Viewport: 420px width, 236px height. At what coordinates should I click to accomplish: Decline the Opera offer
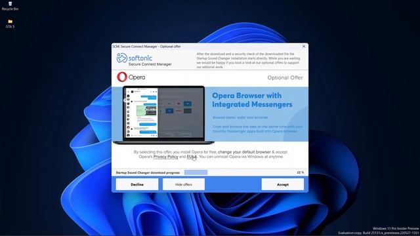[137, 184]
